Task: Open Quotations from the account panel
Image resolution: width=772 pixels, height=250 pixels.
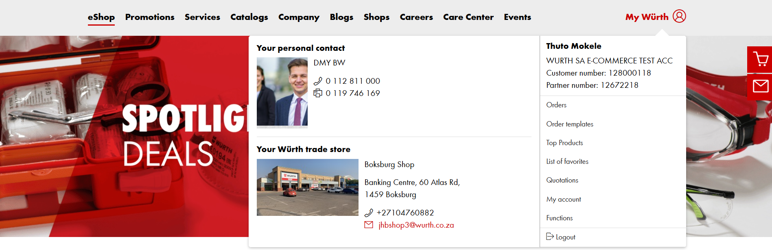Action: click(562, 180)
